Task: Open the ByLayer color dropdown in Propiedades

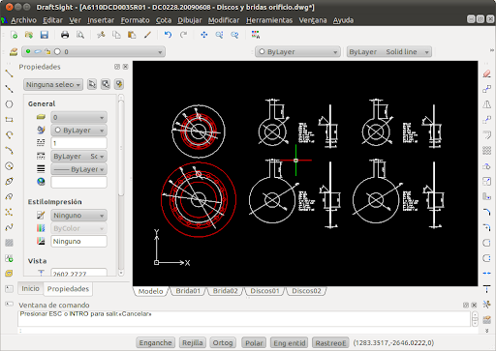Action: pyautogui.click(x=78, y=131)
